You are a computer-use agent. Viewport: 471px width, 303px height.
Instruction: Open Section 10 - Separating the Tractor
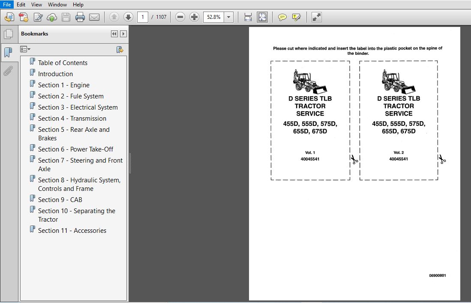pyautogui.click(x=77, y=215)
